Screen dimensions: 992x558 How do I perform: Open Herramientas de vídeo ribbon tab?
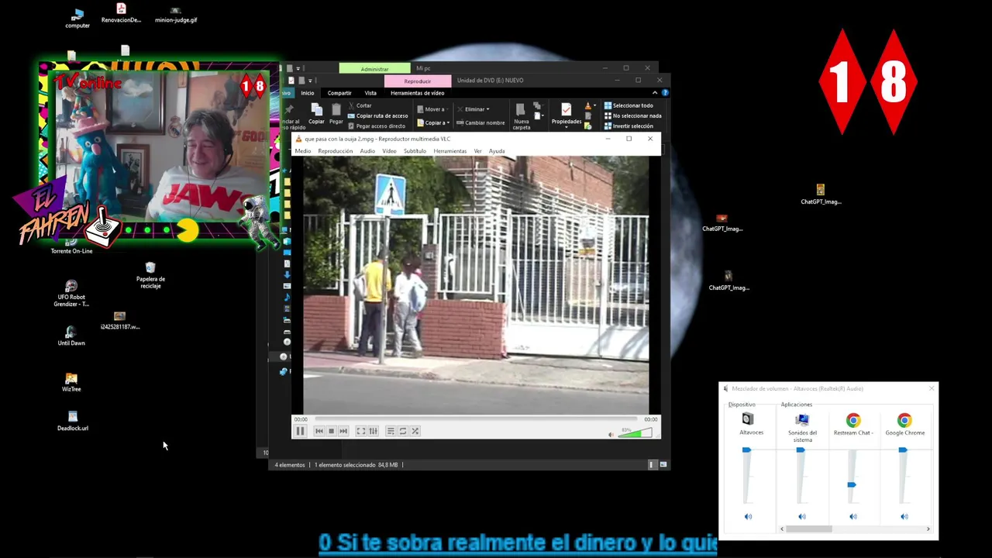pyautogui.click(x=417, y=93)
